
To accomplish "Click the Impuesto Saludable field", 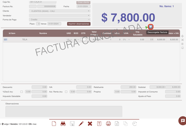I will pyautogui.click(x=39, y=96).
